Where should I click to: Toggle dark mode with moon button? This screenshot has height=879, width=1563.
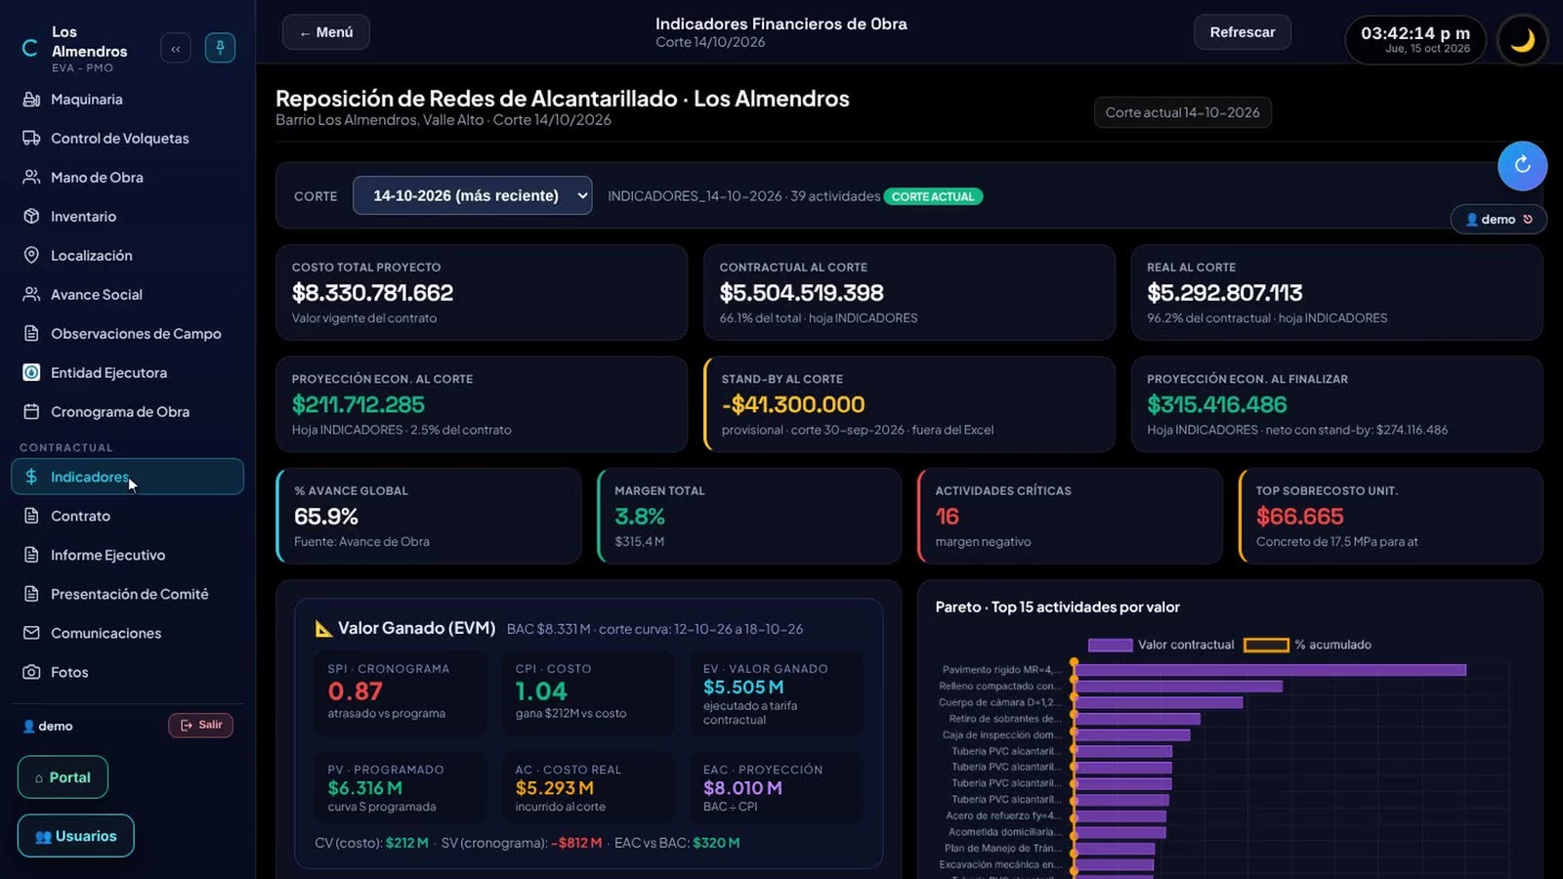(1522, 40)
